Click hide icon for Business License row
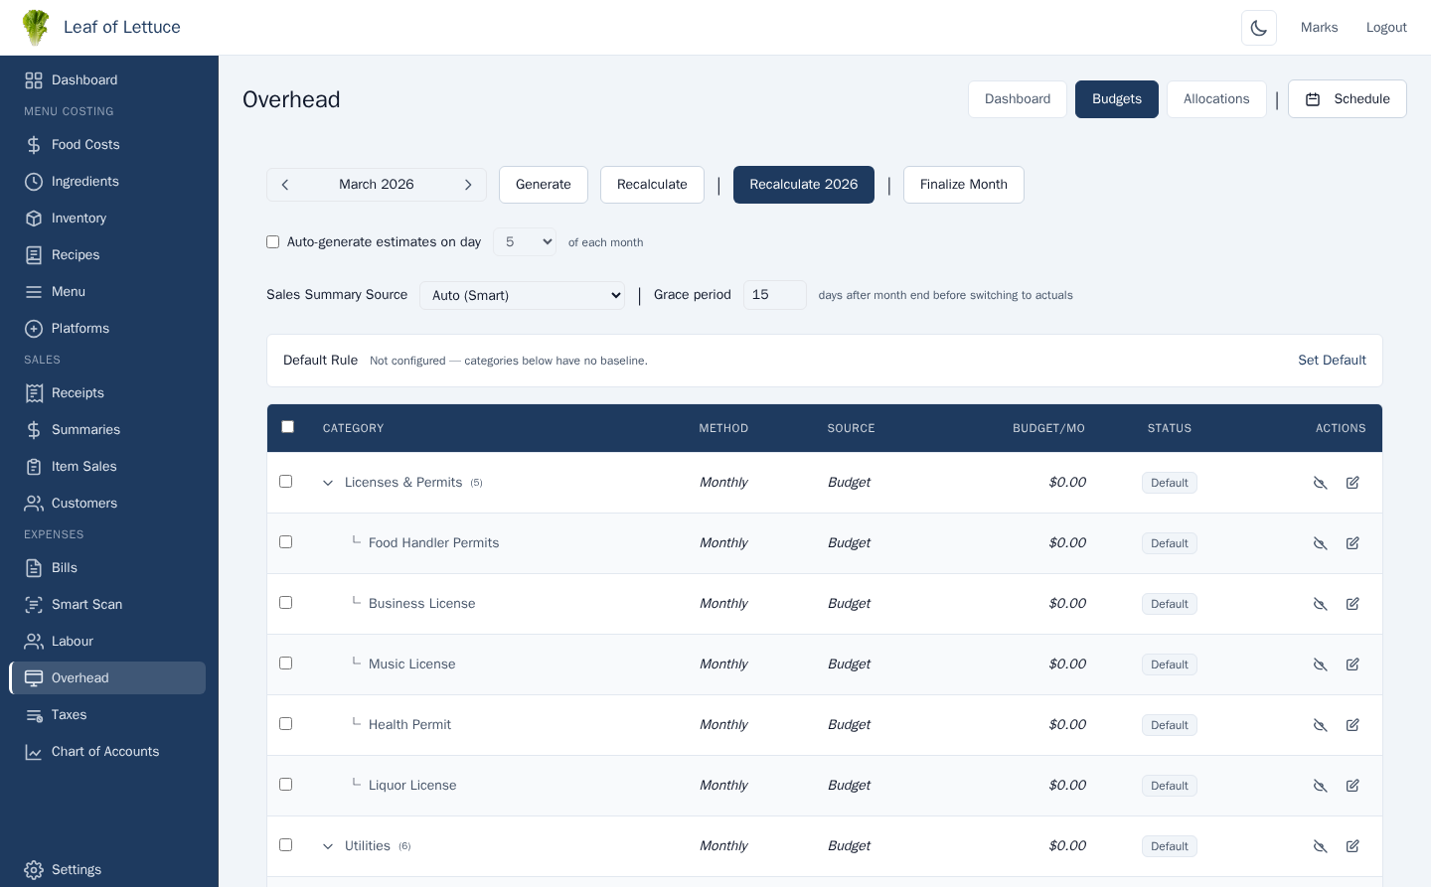This screenshot has height=887, width=1431. 1320,604
